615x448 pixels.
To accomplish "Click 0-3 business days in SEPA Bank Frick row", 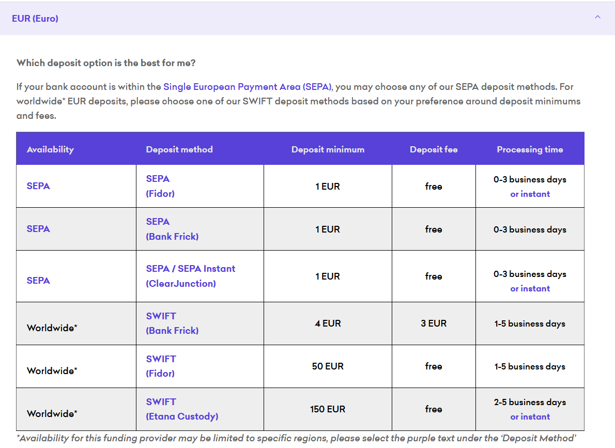I will pyautogui.click(x=530, y=229).
